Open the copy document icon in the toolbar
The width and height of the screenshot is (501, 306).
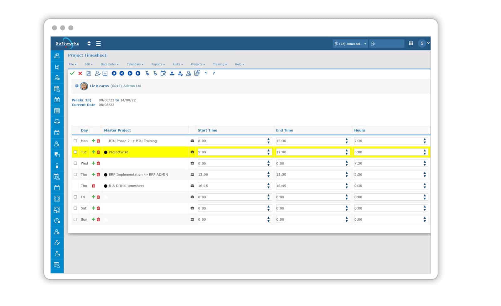[197, 73]
